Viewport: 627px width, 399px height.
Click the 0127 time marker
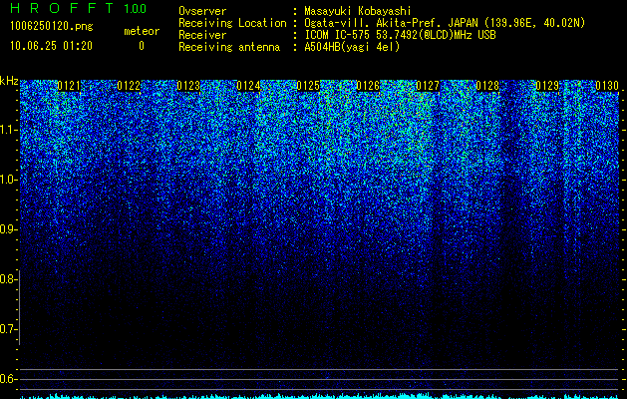coord(428,86)
